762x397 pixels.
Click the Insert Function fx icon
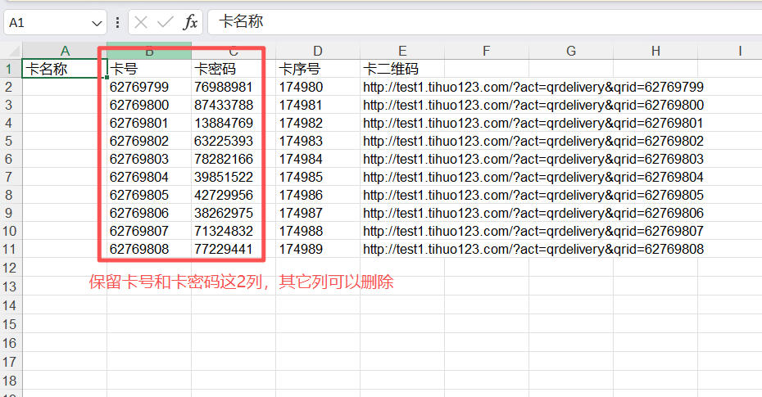point(190,22)
